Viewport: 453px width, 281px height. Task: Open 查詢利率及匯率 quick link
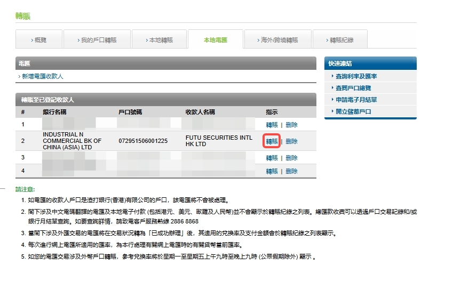pyautogui.click(x=356, y=76)
